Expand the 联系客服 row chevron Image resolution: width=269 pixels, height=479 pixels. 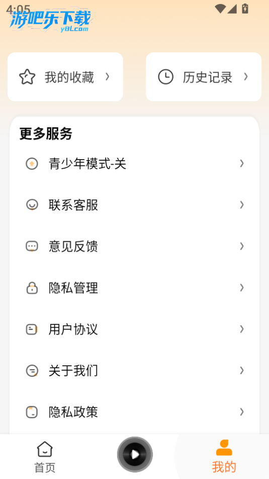[x=241, y=204]
